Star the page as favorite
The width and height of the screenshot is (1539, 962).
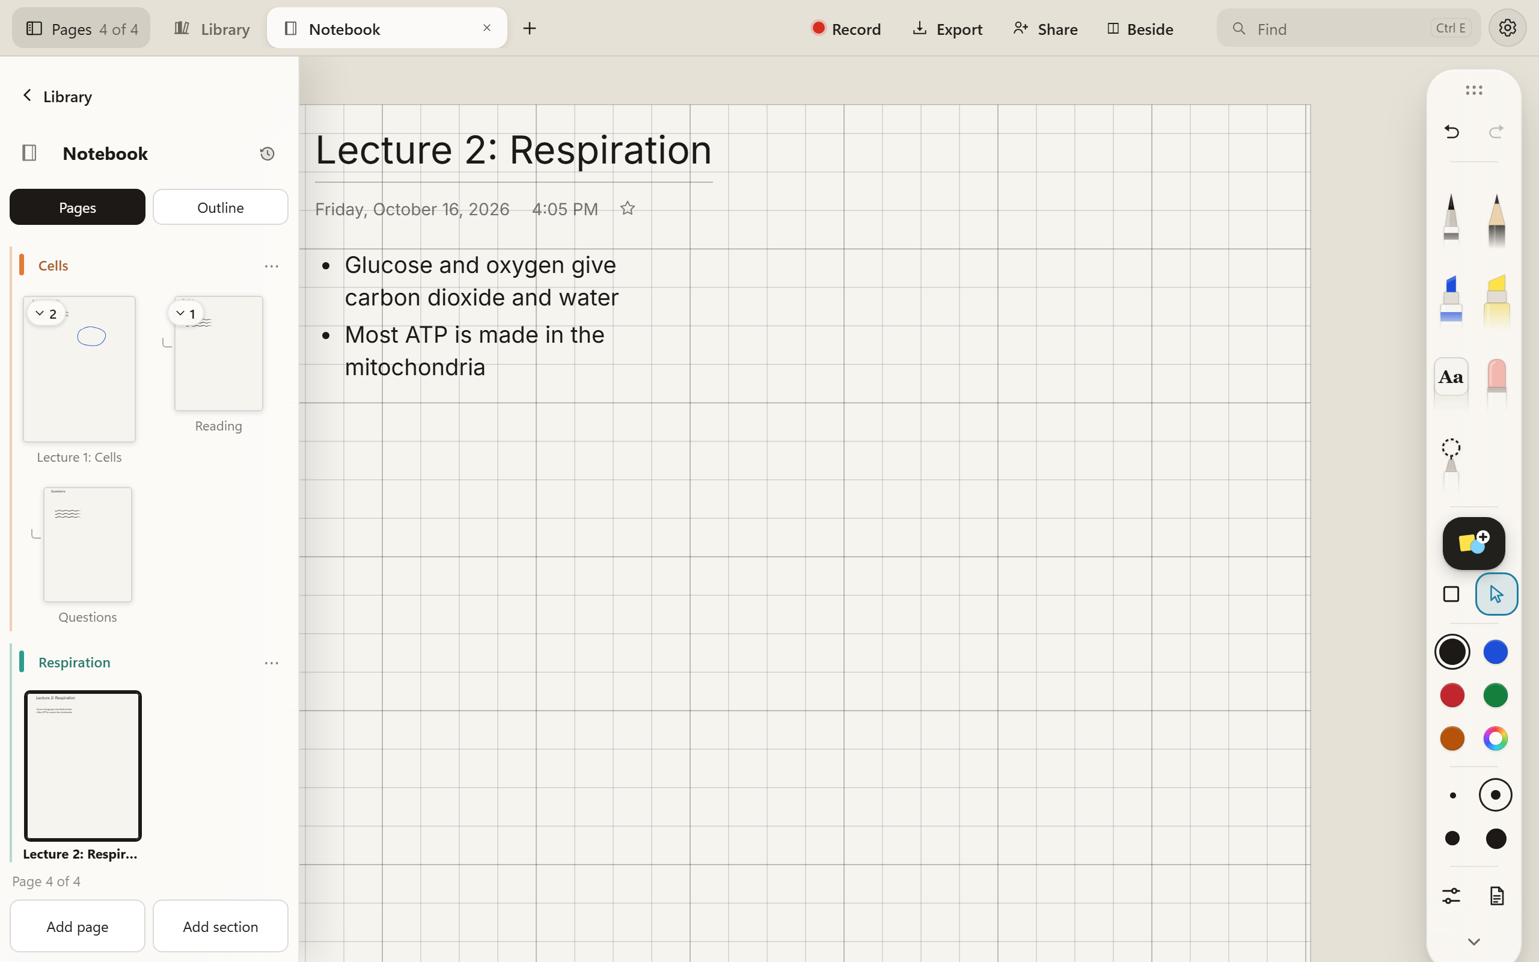[627, 208]
